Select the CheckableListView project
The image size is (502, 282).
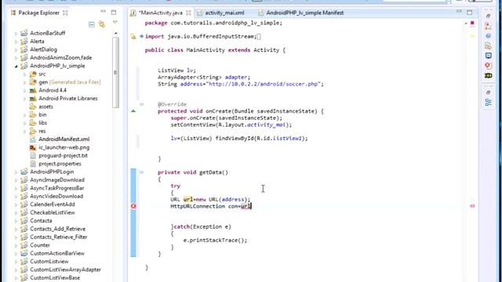53,212
